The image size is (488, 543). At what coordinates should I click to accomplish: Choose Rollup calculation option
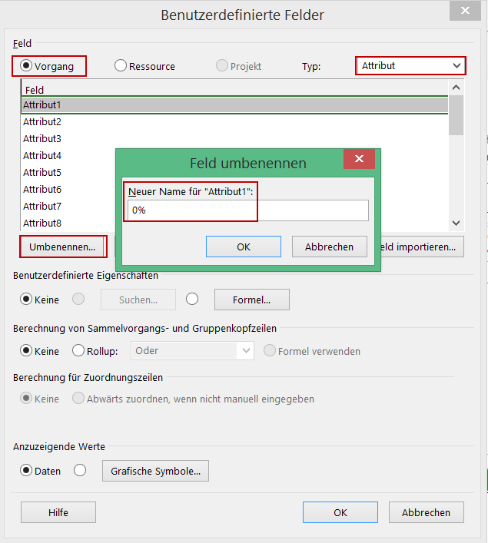pos(78,351)
